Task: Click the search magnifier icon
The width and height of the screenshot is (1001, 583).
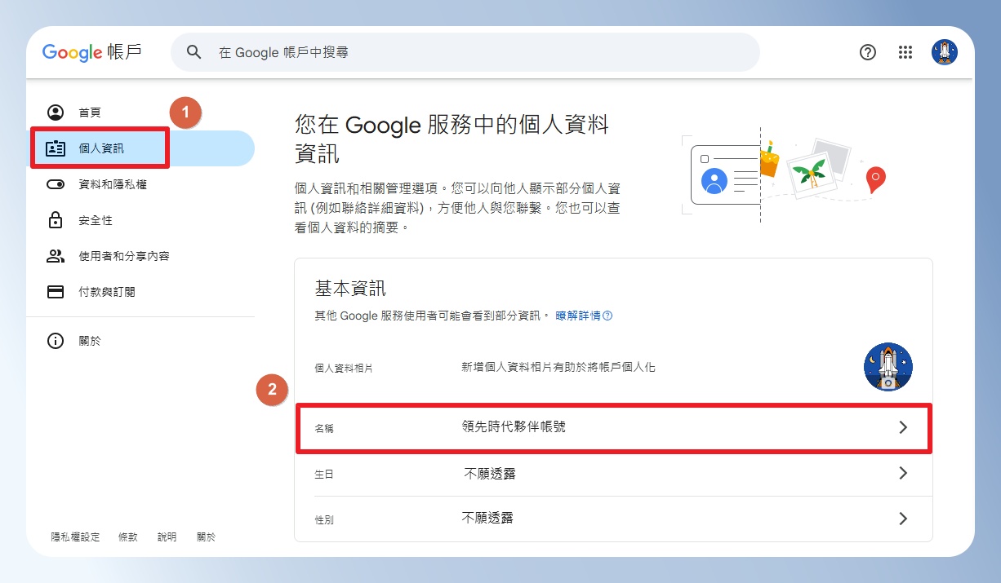Action: [x=194, y=52]
